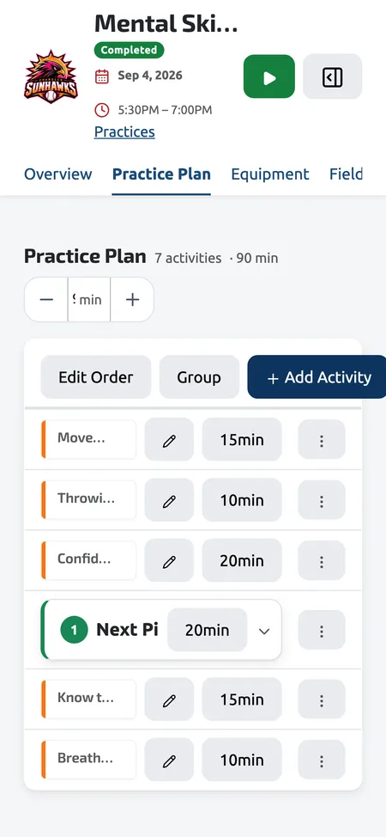386x837 pixels.
Task: Click the minutes duration input field
Action: 89,299
